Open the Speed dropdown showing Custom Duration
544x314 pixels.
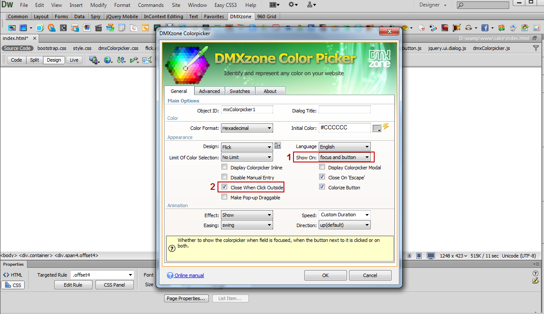(x=345, y=215)
